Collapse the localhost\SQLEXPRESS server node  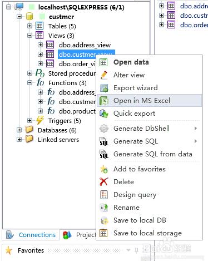(x=8, y=7)
